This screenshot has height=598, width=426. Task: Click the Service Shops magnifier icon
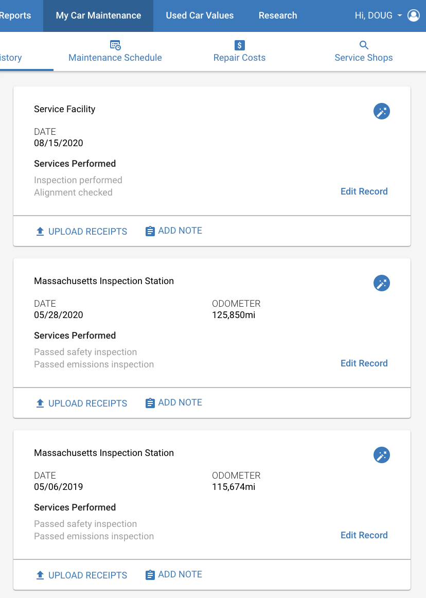364,45
